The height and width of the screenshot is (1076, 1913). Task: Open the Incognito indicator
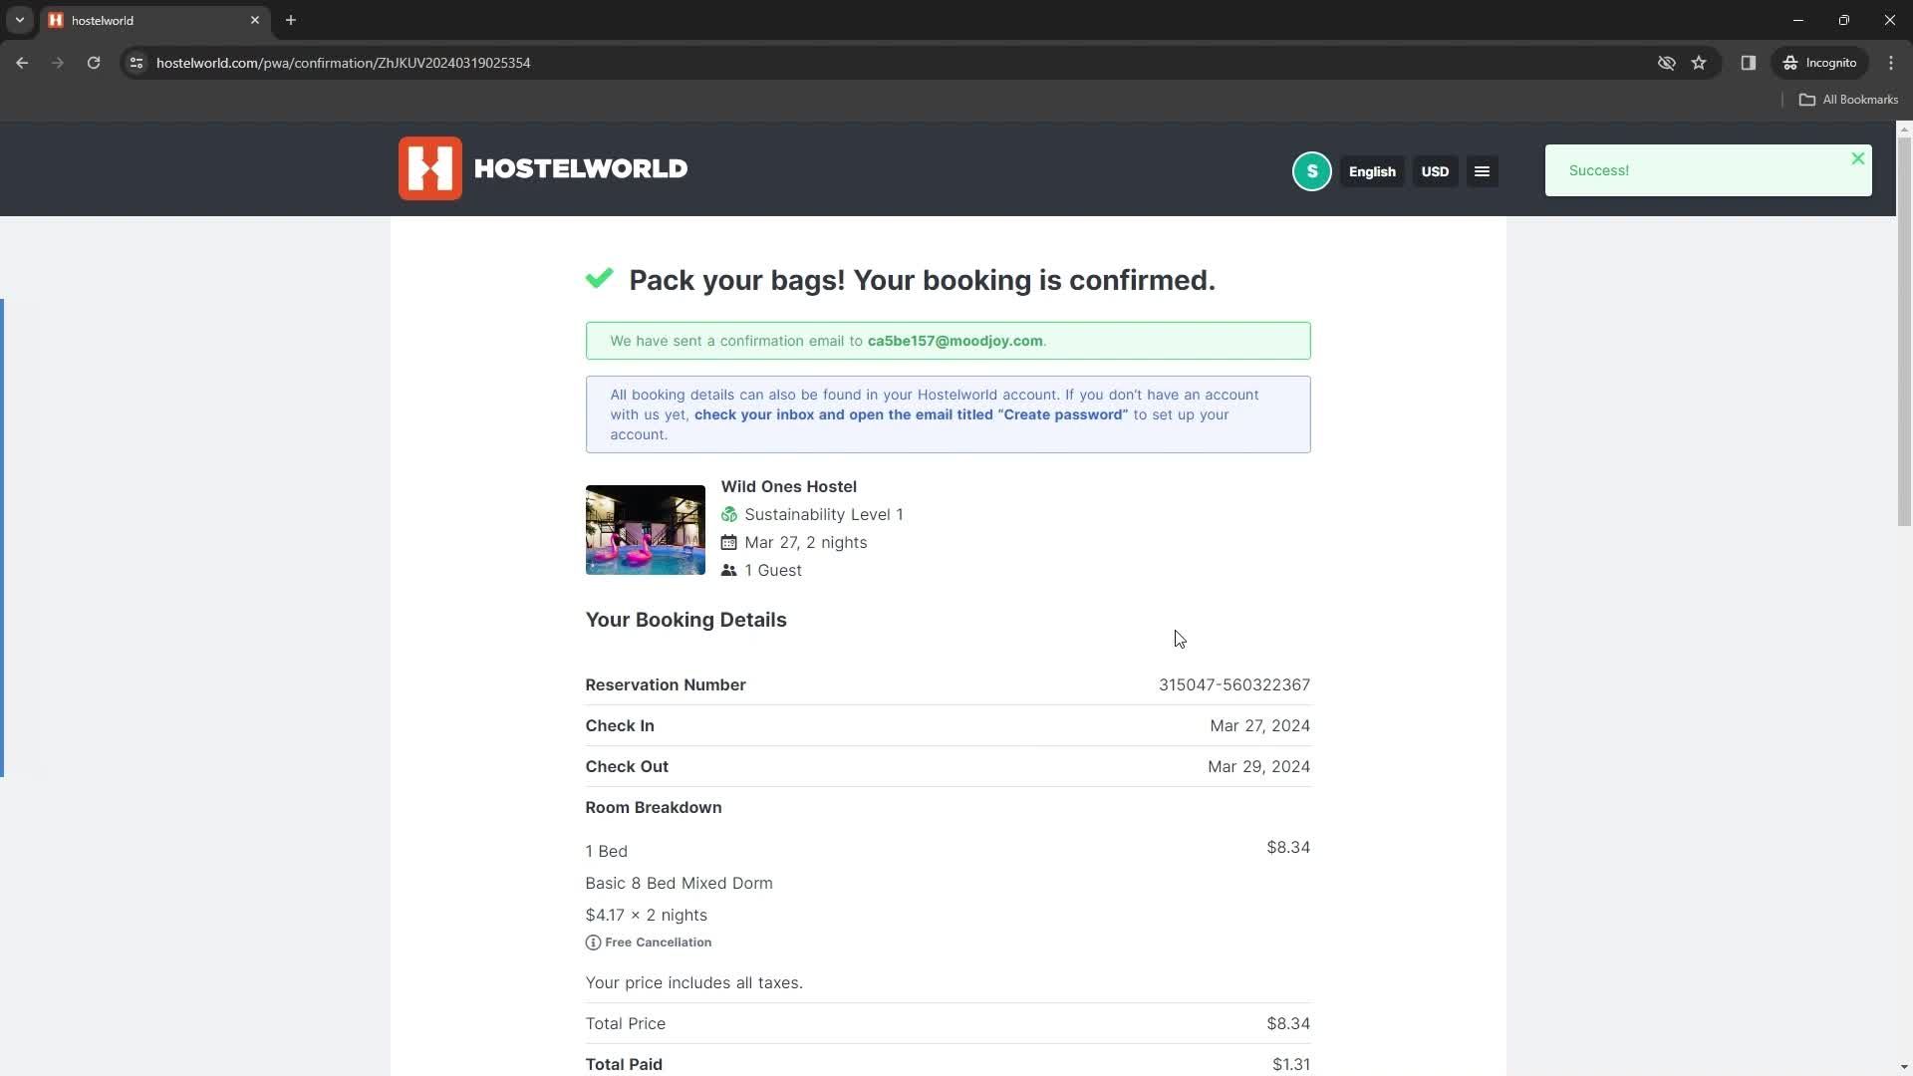coord(1819,63)
